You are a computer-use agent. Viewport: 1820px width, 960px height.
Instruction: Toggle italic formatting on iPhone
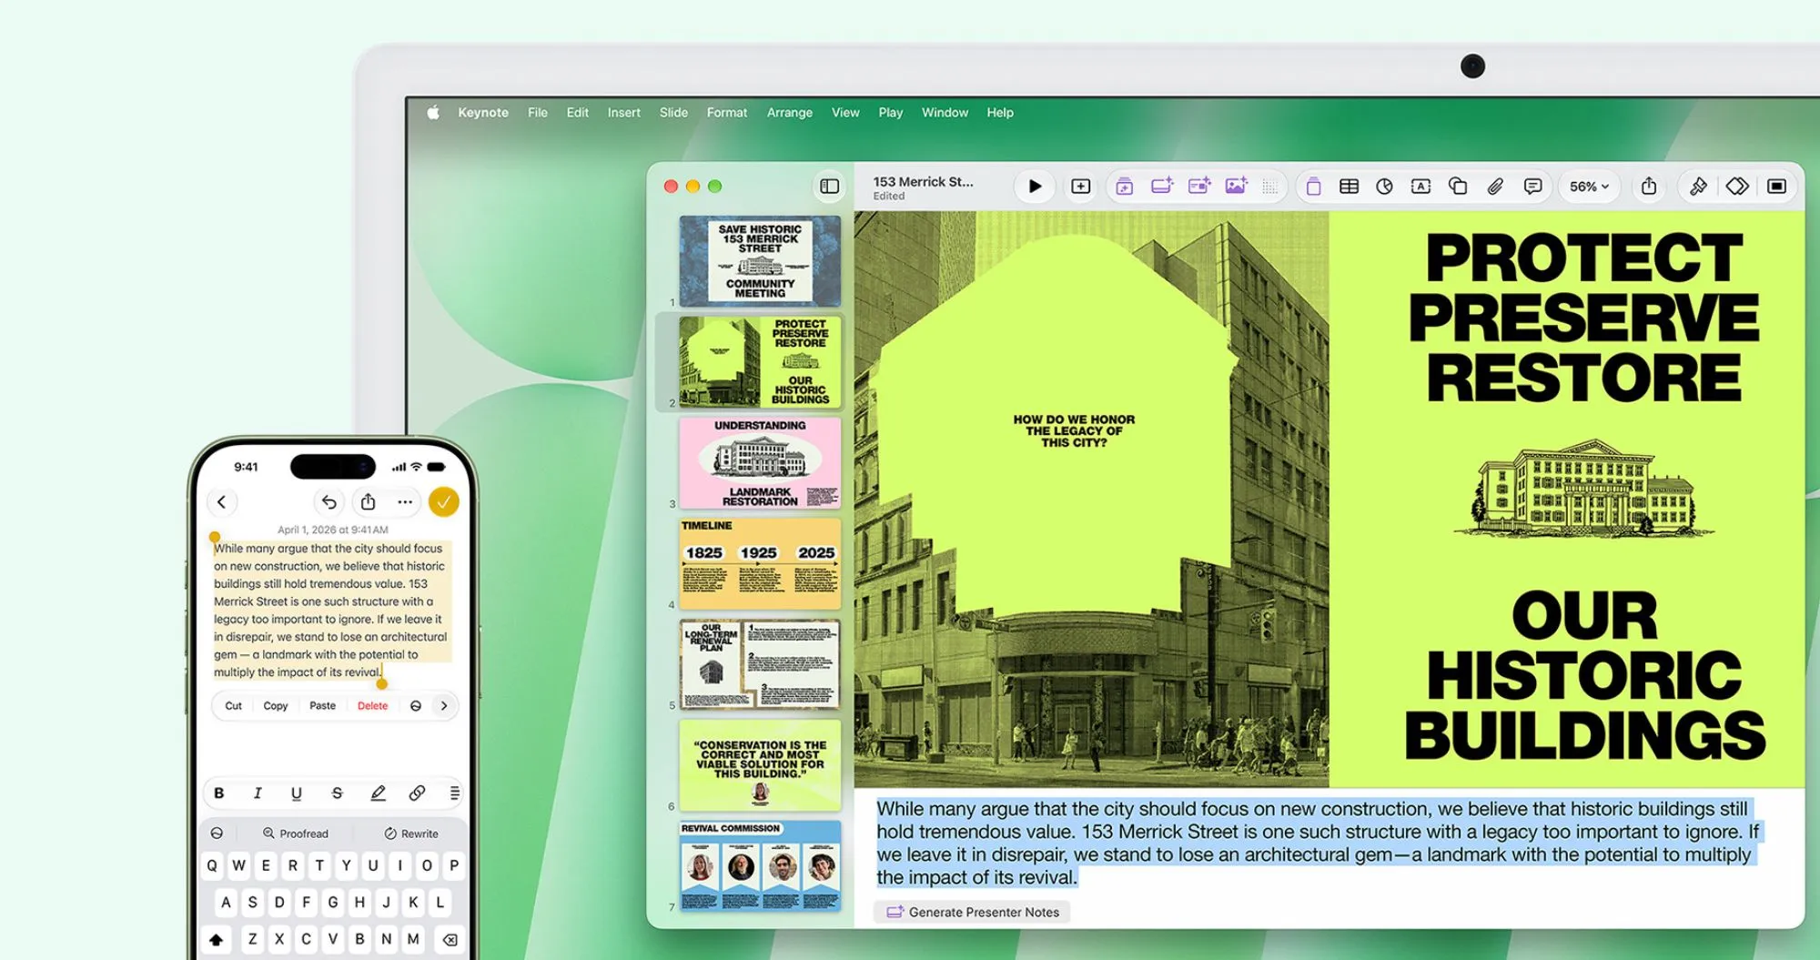click(258, 793)
